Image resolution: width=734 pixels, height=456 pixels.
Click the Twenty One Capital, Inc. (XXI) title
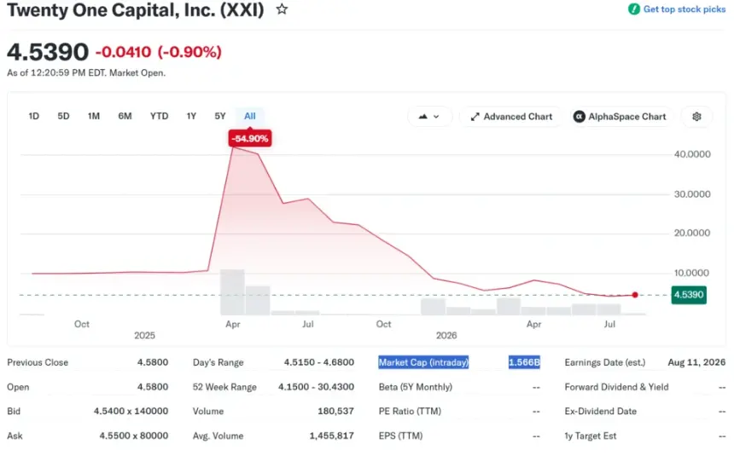(x=136, y=10)
